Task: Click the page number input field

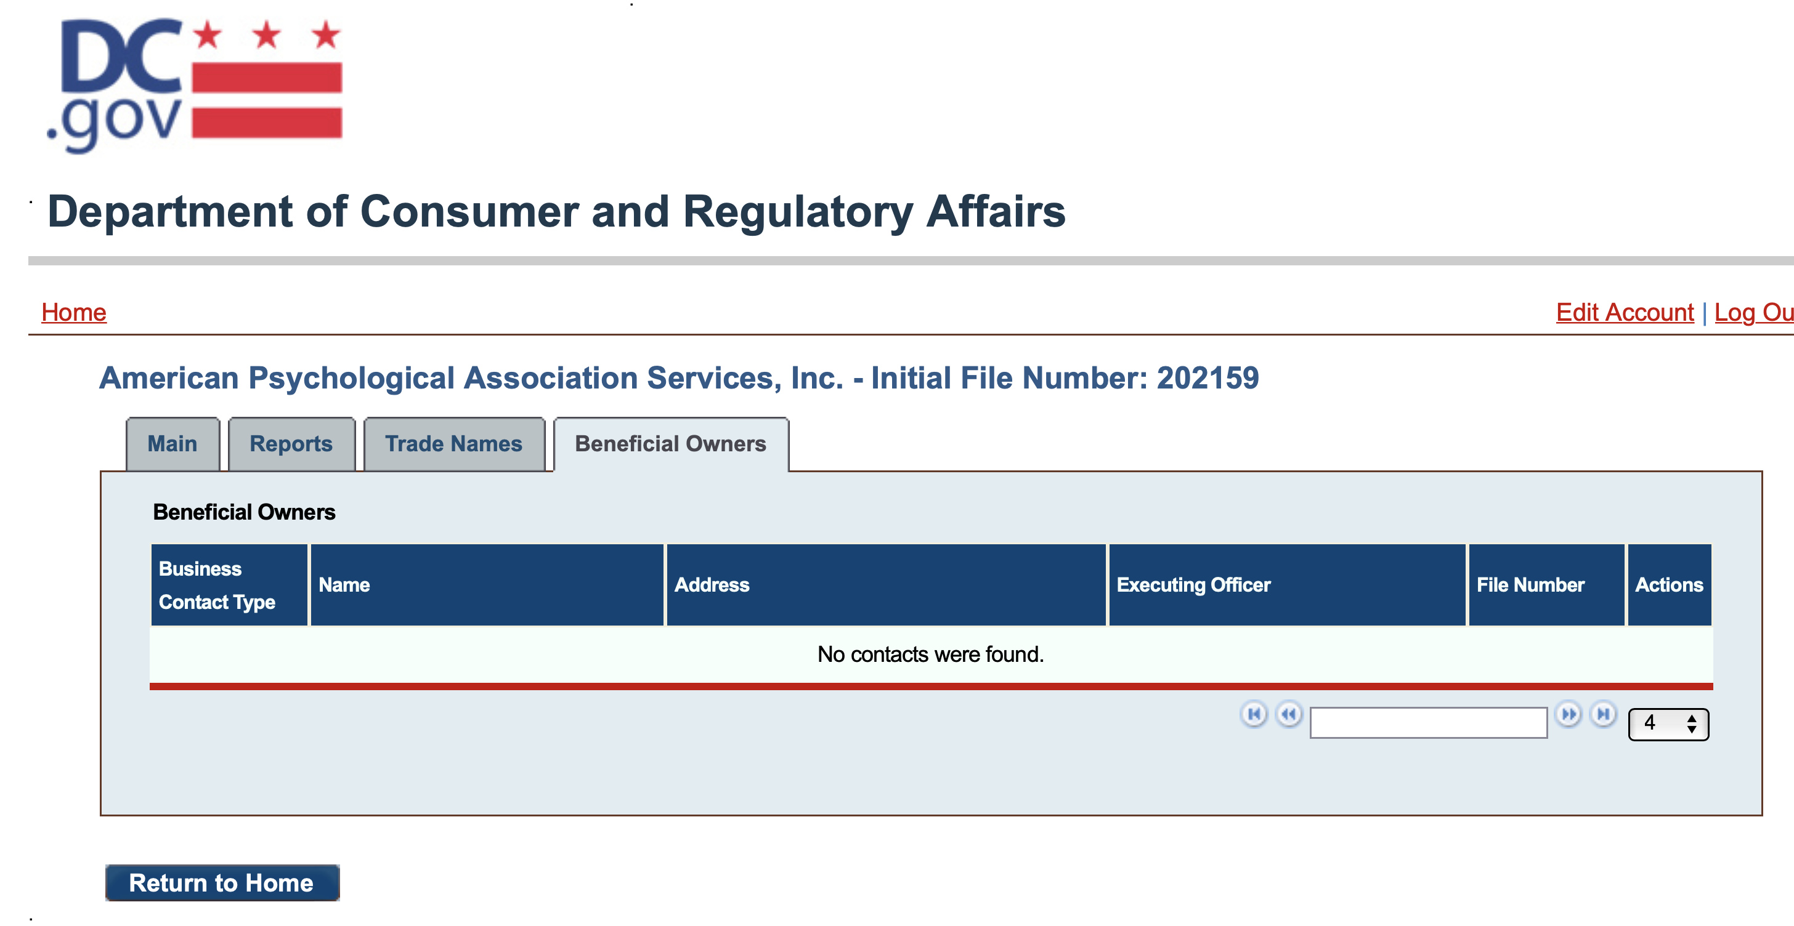Action: click(1427, 723)
